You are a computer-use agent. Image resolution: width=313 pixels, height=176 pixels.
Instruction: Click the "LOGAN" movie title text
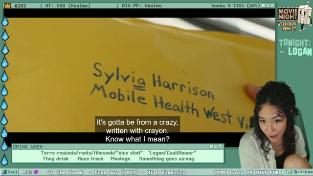coord(300,51)
